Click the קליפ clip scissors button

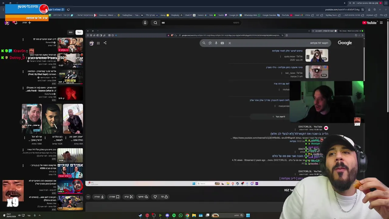pos(129,197)
